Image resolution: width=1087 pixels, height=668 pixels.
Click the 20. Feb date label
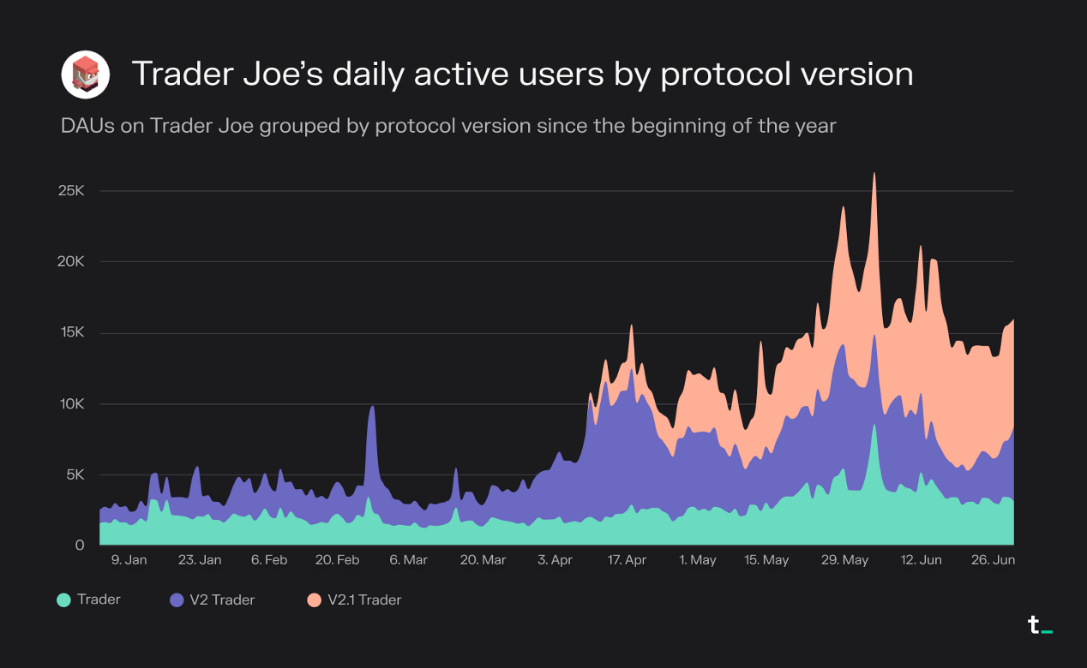point(337,559)
